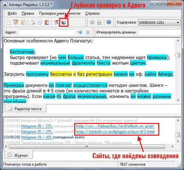Click text editor scrollbar up arrow
This screenshot has height=170, width=184.
pos(178,41)
